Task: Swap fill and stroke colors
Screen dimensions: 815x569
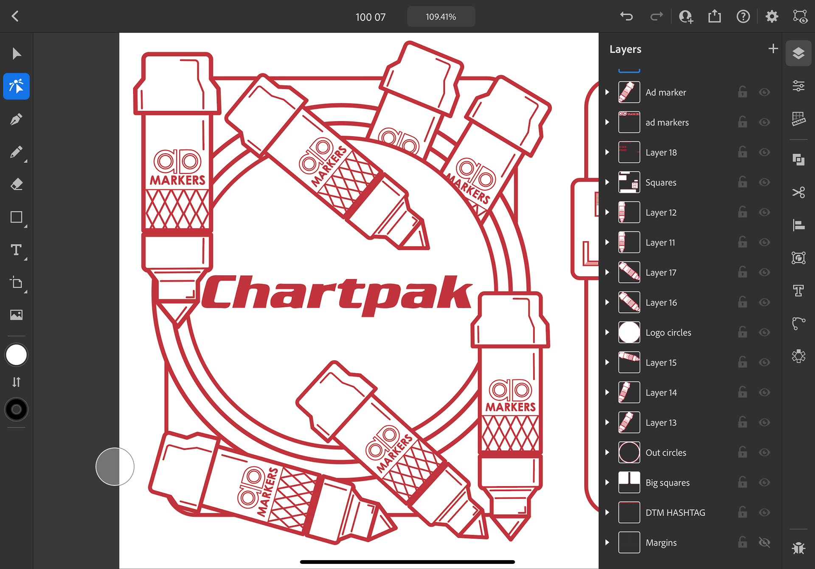Action: coord(17,382)
